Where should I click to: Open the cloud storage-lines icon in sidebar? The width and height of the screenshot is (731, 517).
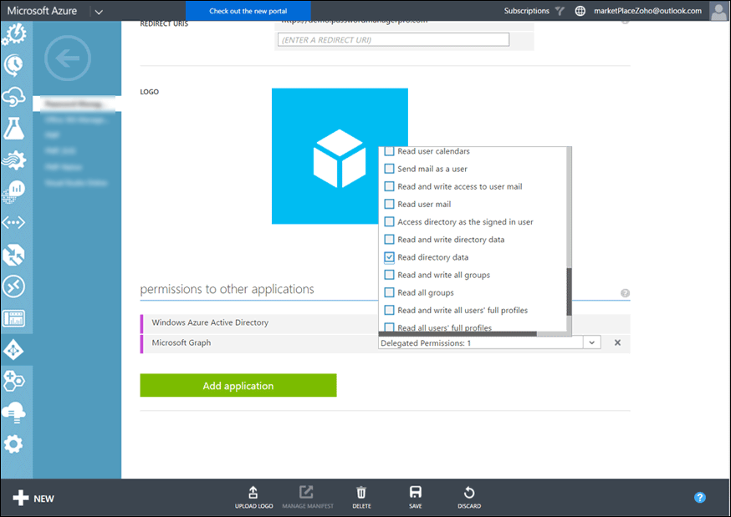pyautogui.click(x=14, y=413)
